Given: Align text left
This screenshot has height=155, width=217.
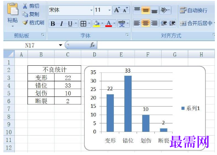Looking at the screenshot, I should pyautogui.click(x=137, y=23).
